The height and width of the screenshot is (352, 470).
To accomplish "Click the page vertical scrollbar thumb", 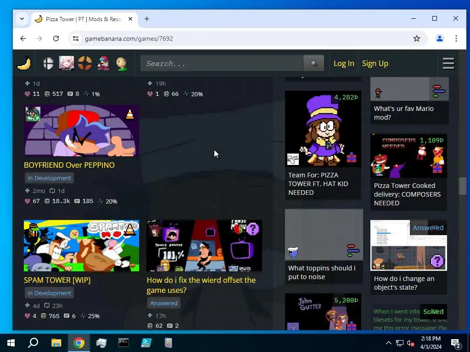I will click(x=463, y=186).
